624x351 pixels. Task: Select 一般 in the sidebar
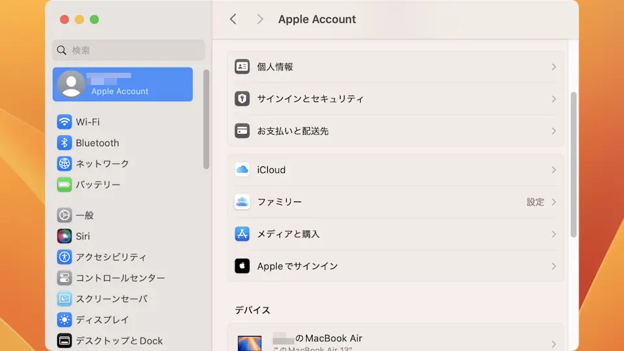click(84, 215)
